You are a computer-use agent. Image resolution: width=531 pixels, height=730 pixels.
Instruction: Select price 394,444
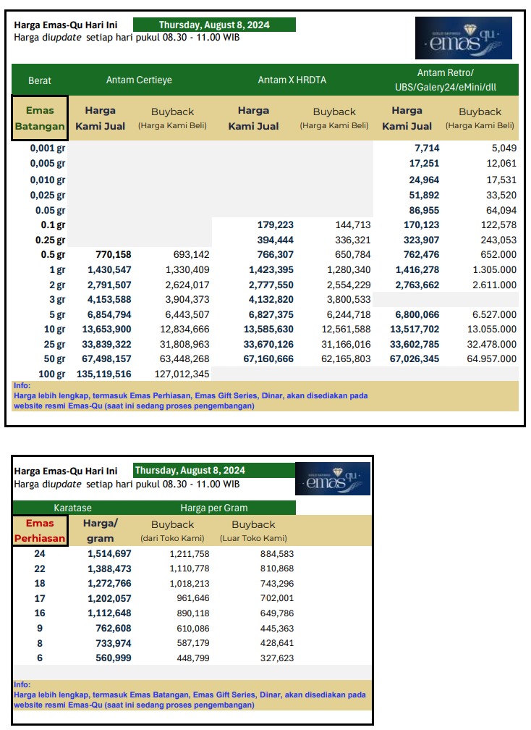tap(275, 240)
